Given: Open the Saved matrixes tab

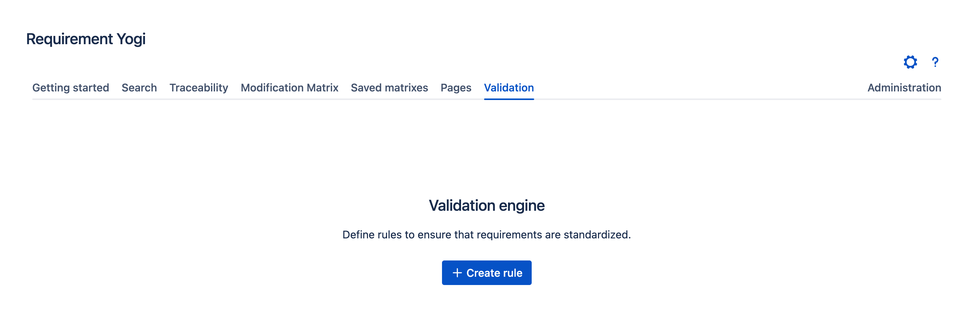Looking at the screenshot, I should click(x=389, y=88).
